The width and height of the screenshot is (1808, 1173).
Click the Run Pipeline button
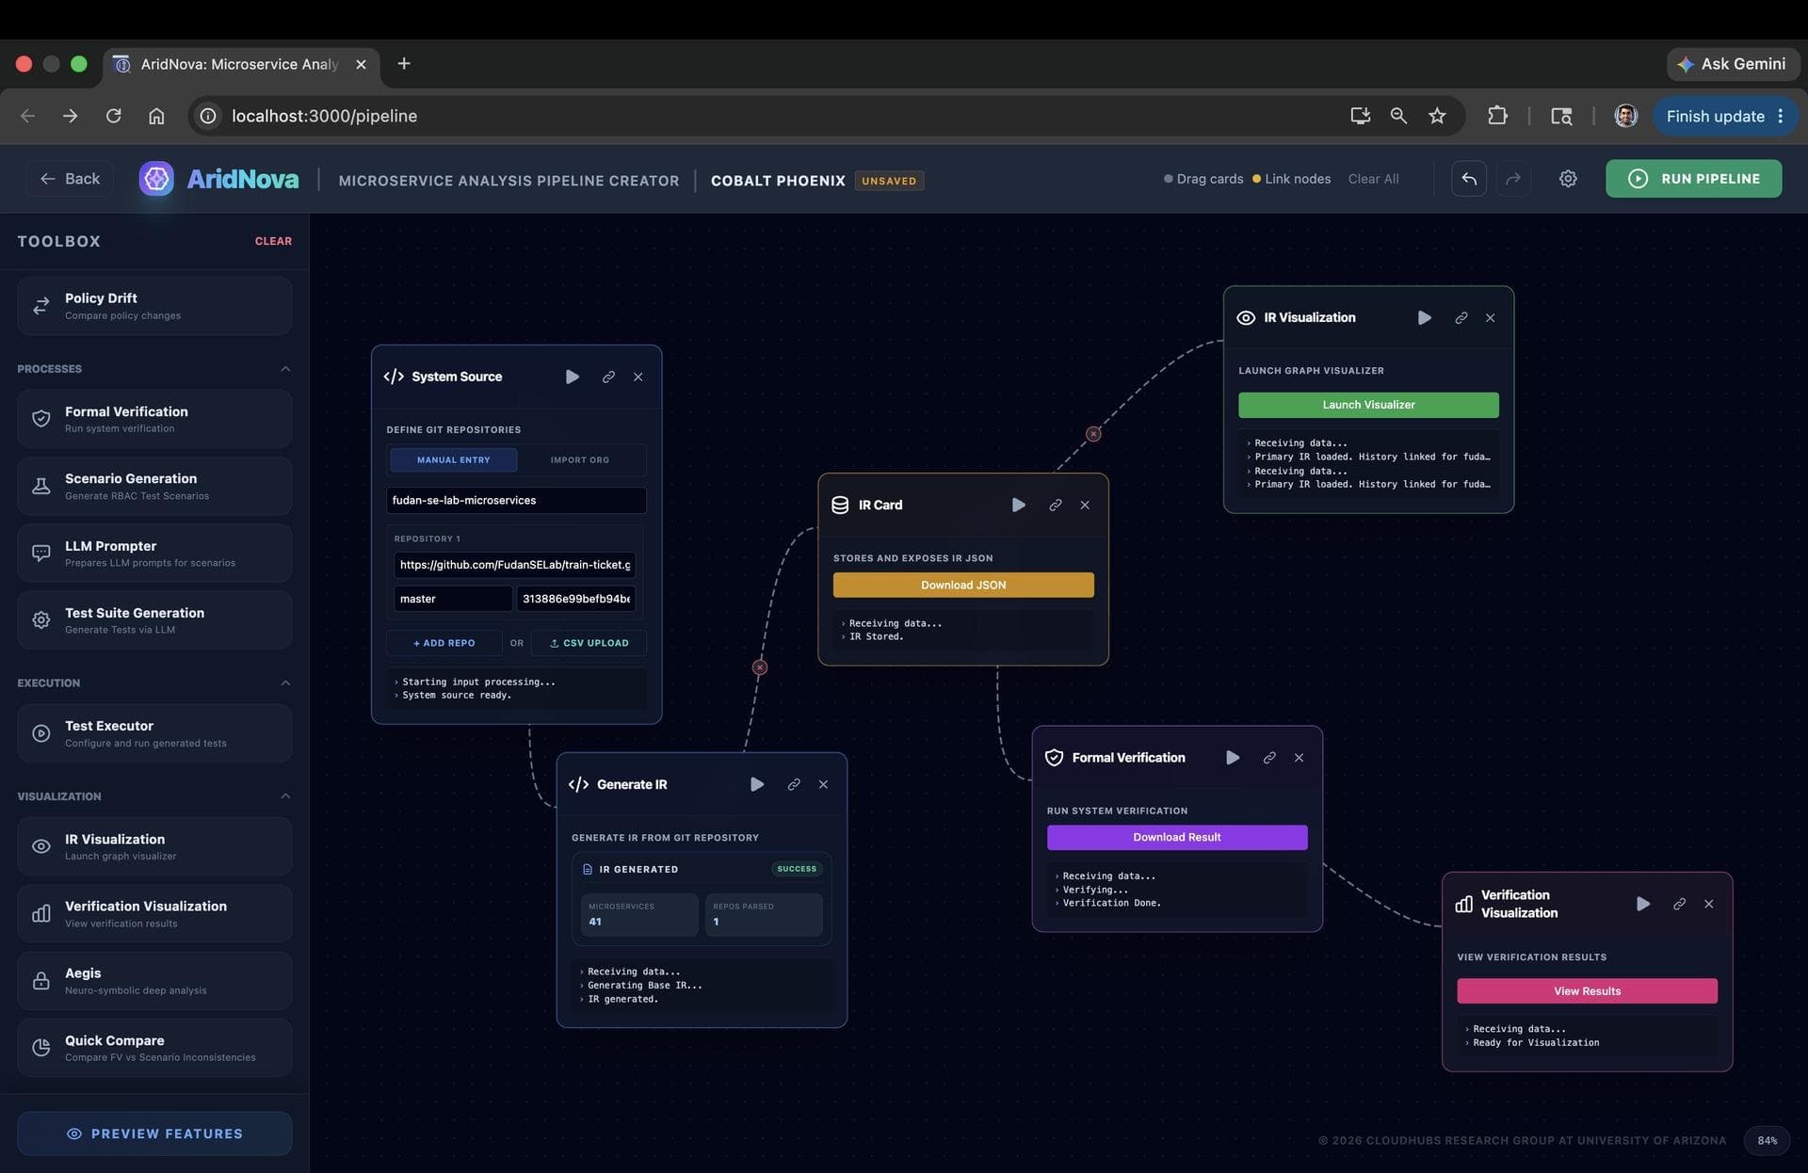click(1693, 179)
